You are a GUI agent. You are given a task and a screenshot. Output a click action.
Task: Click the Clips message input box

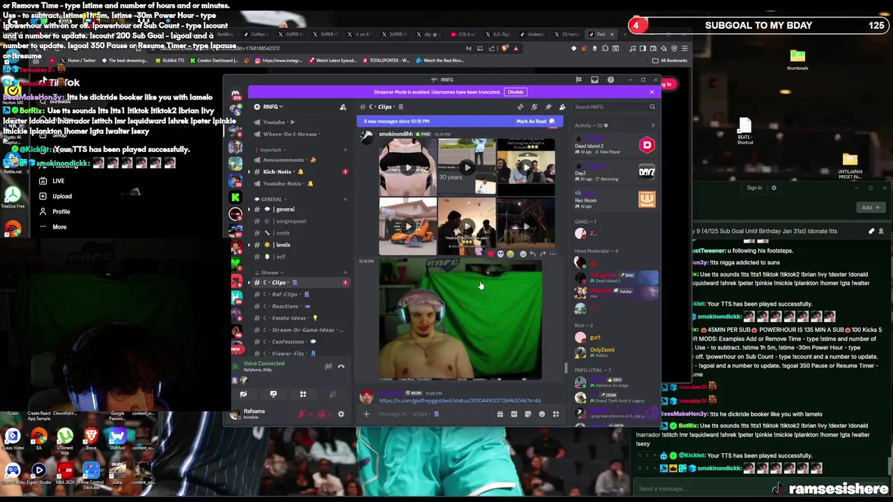(433, 414)
